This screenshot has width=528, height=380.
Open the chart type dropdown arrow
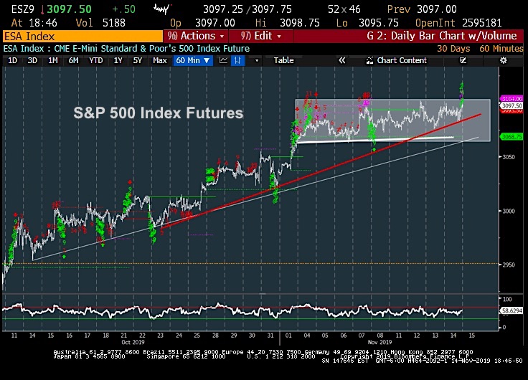(257, 60)
